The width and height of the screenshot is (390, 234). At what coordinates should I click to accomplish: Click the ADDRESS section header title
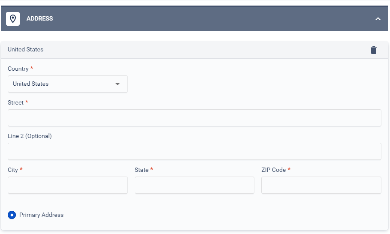[40, 18]
